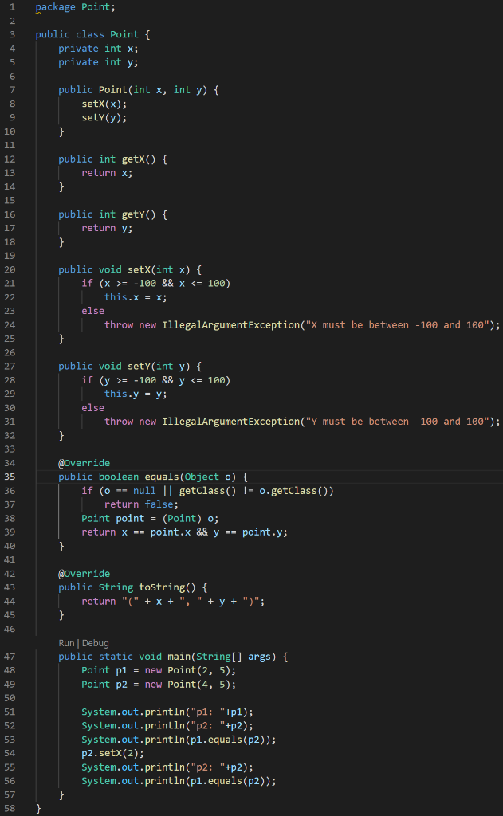Click the 'class' keyword on line 3
Image resolution: width=503 pixels, height=816 pixels.
(89, 35)
